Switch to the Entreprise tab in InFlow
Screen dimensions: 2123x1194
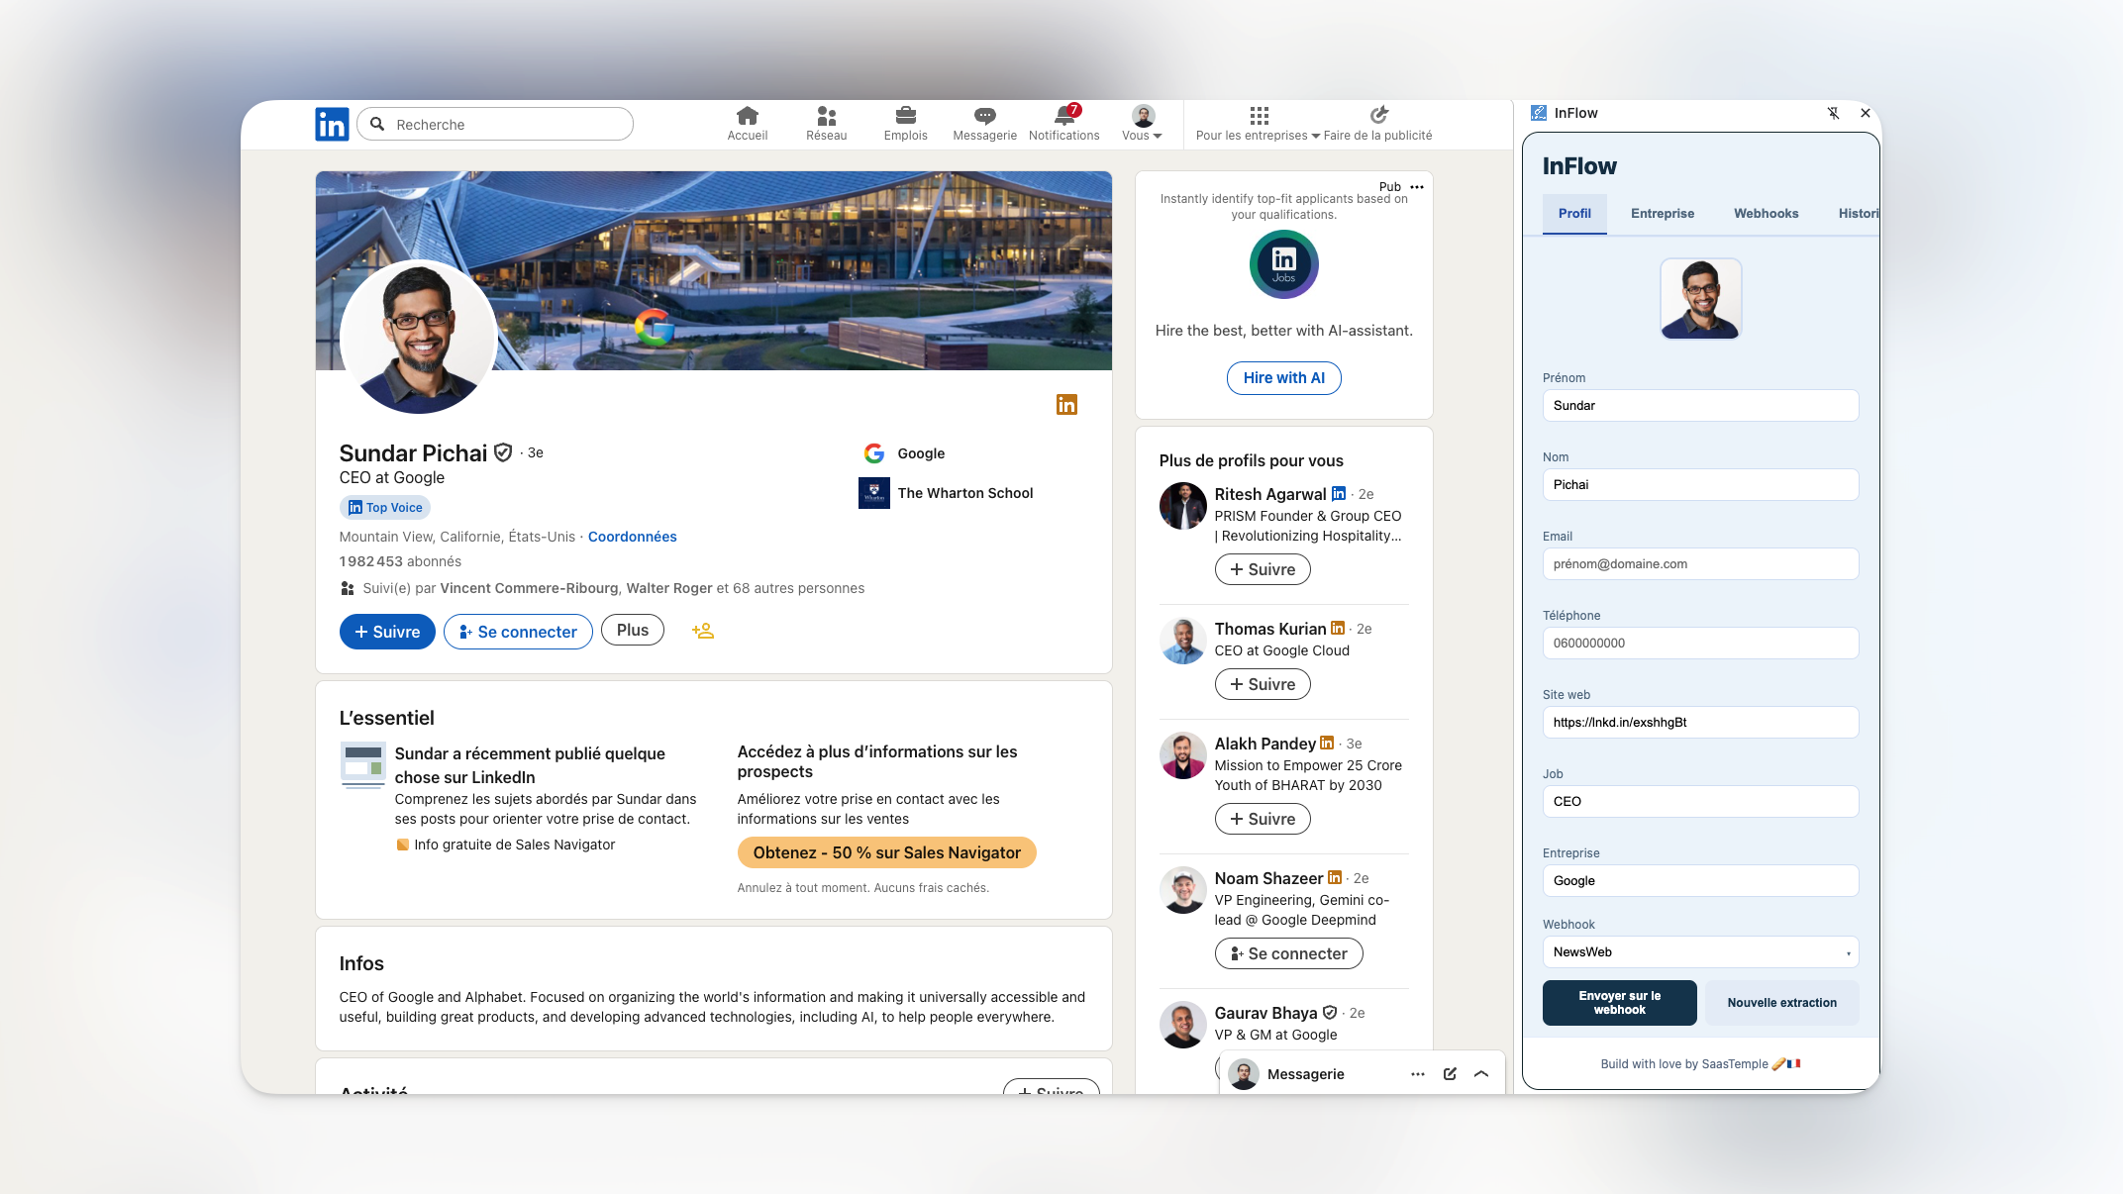1662,213
